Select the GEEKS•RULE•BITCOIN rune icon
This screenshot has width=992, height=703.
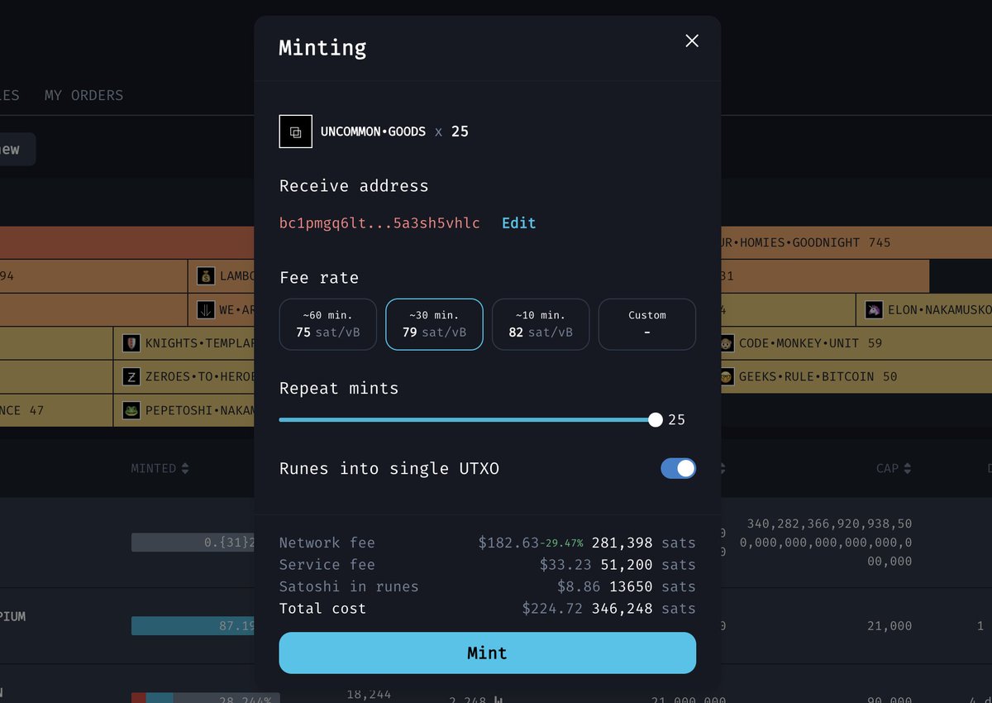[727, 376]
